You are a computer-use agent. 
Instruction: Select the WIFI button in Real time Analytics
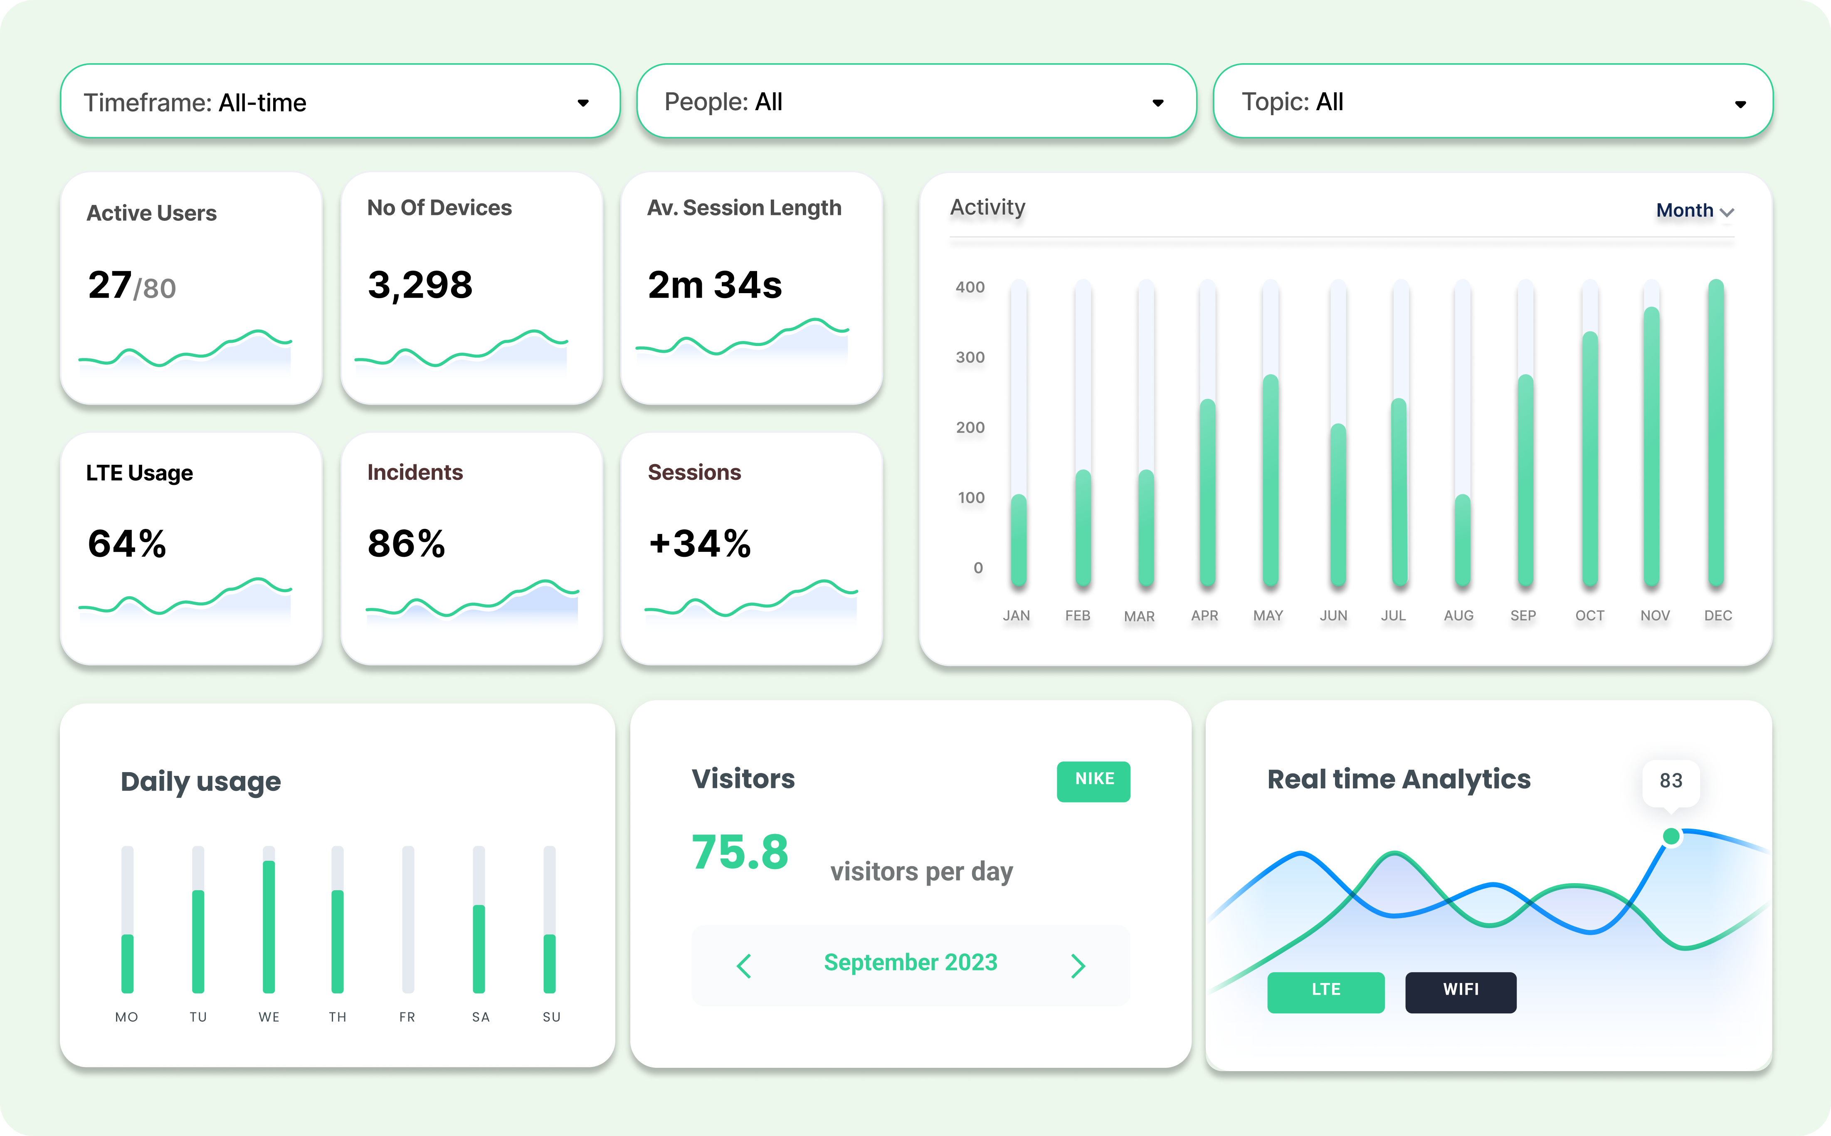point(1461,992)
